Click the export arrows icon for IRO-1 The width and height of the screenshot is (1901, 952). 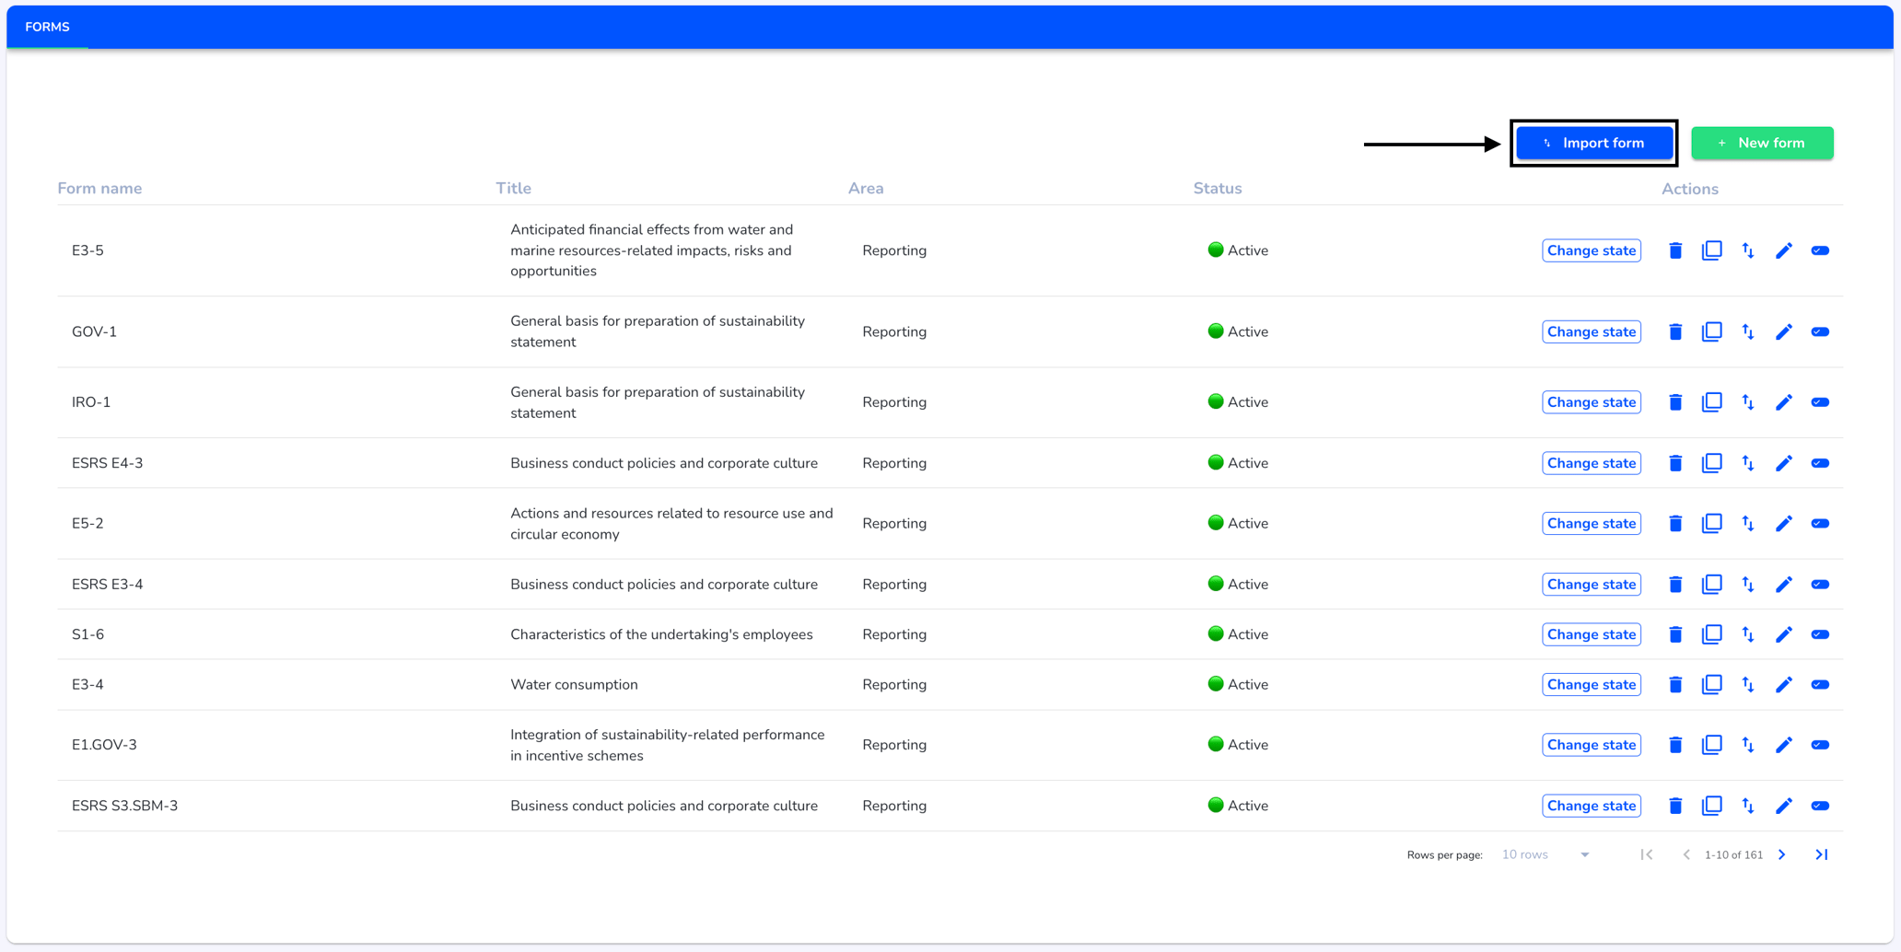[x=1748, y=402]
